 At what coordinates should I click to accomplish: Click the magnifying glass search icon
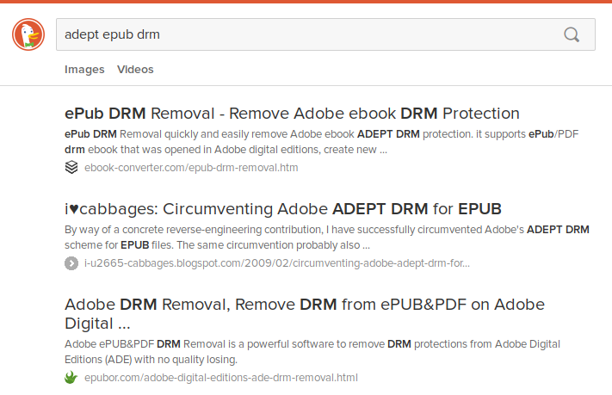coord(572,34)
